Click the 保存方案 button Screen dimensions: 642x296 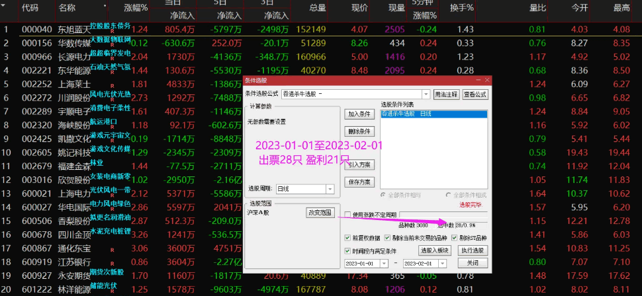click(x=359, y=182)
